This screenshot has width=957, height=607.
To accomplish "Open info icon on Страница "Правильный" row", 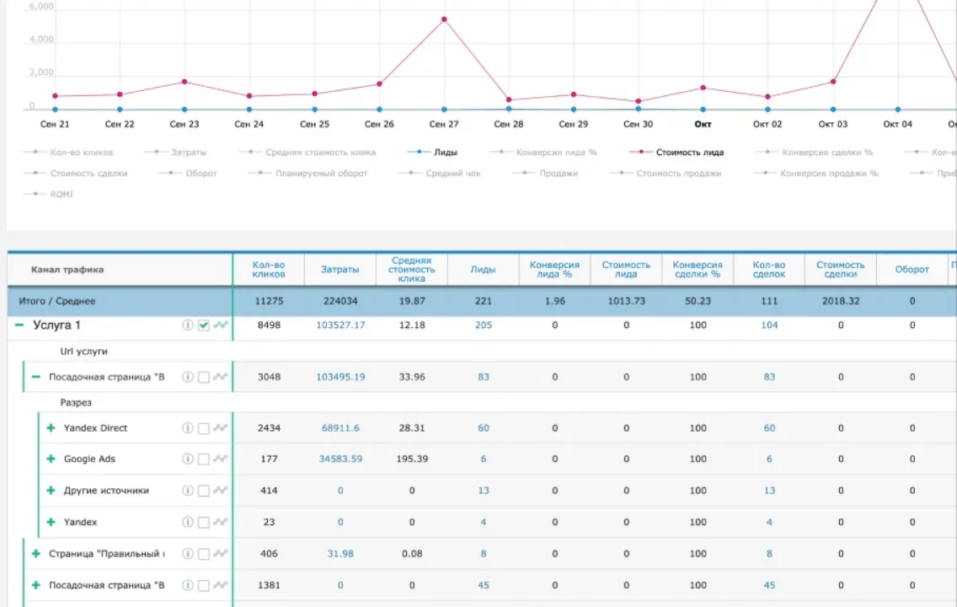I will click(x=188, y=554).
